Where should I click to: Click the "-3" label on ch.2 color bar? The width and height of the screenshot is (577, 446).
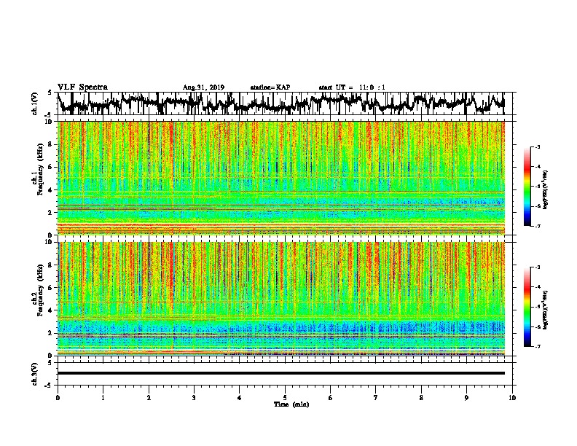[538, 267]
